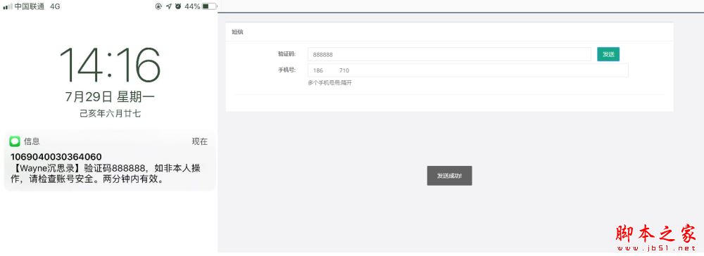Viewport: 704px width, 256px height.
Task: Tap the 14:16 lock screen clock
Action: tap(110, 64)
